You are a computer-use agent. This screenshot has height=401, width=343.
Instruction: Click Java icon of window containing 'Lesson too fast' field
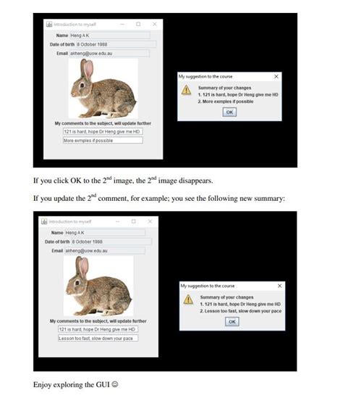tap(44, 221)
